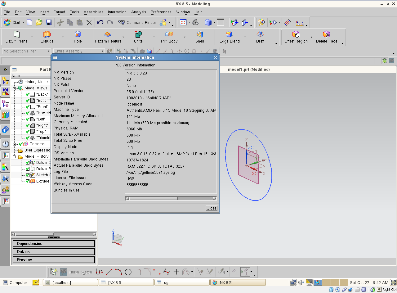This screenshot has height=293, width=397.
Task: Open the No Selection Filter dropdown
Action: click(26, 51)
